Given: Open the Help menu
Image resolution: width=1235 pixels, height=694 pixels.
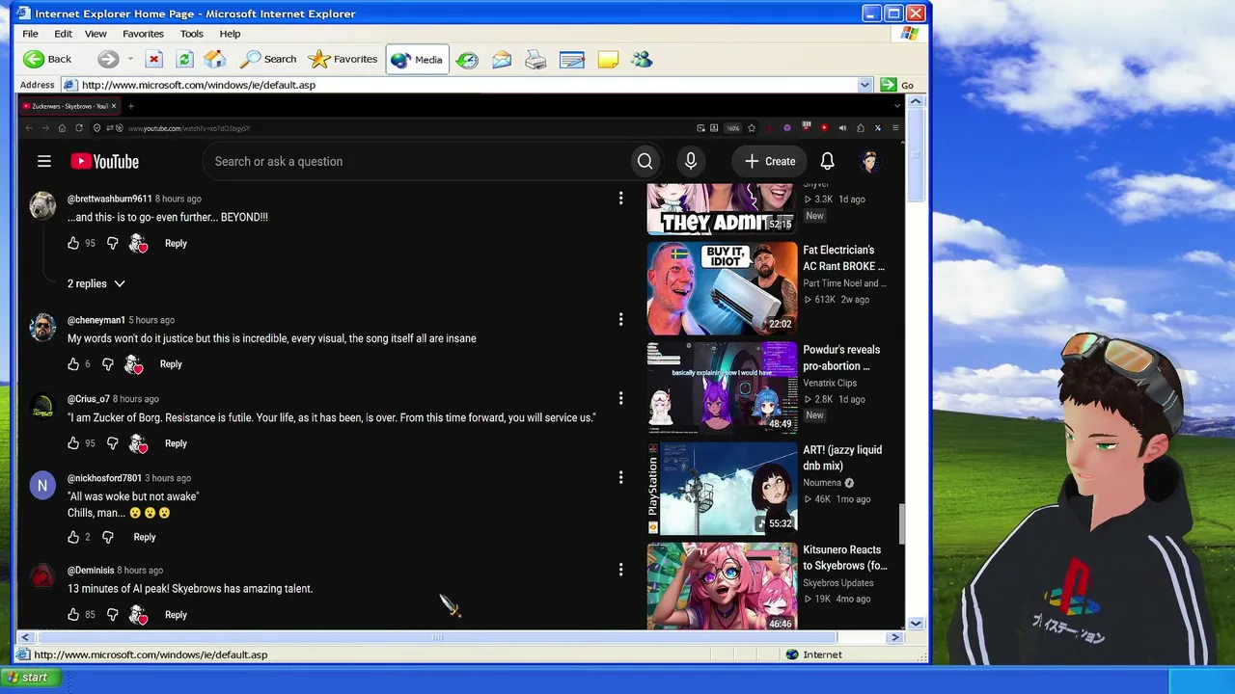Looking at the screenshot, I should click(x=230, y=34).
